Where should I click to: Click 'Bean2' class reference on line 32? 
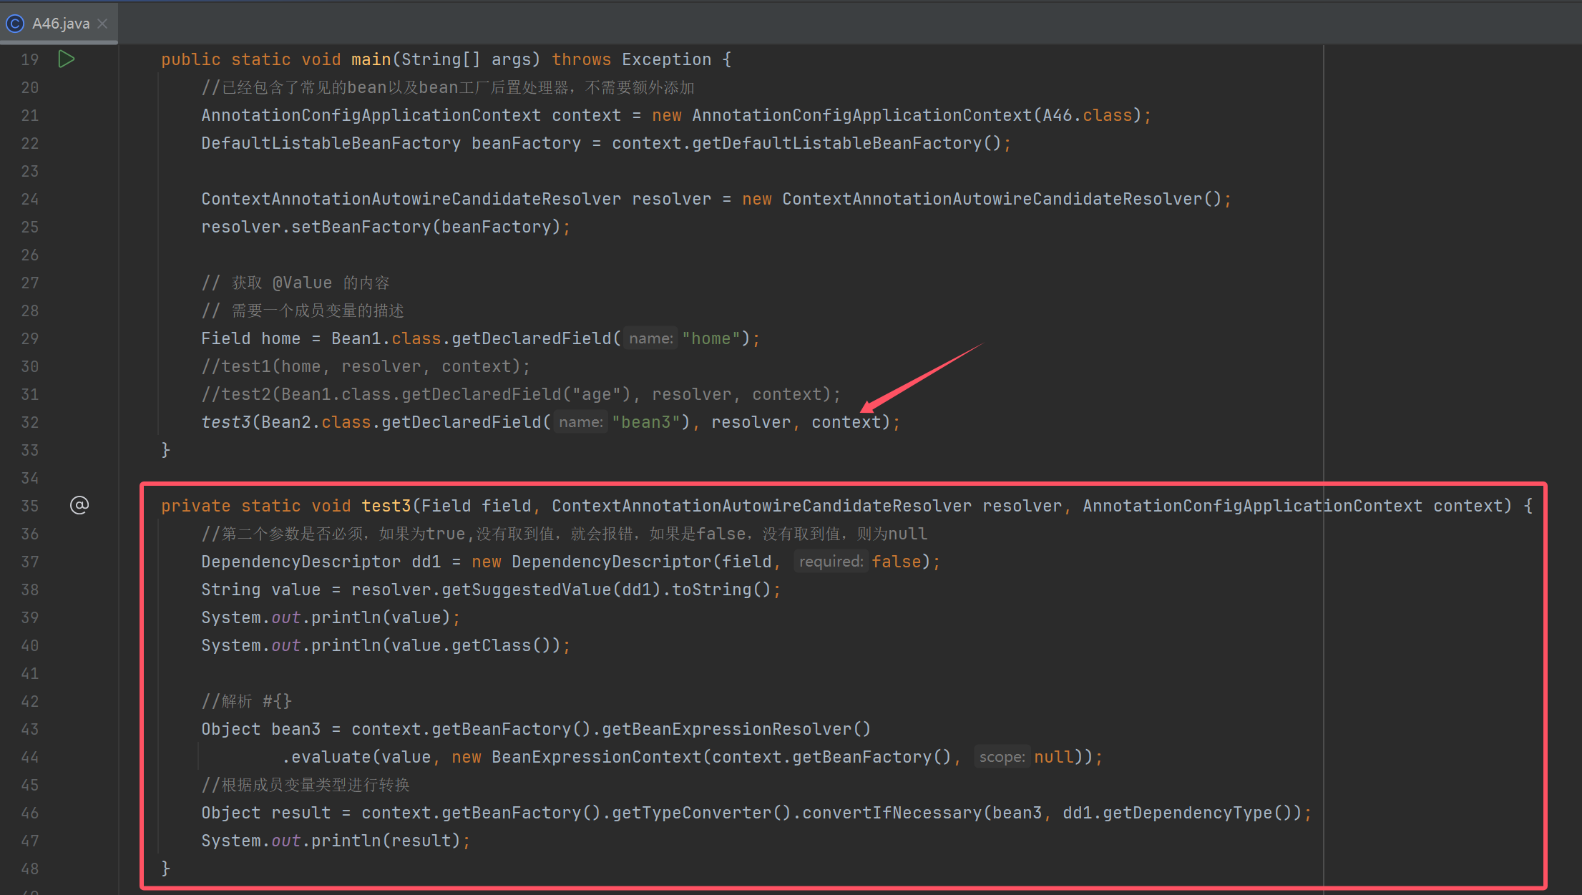pyautogui.click(x=286, y=422)
